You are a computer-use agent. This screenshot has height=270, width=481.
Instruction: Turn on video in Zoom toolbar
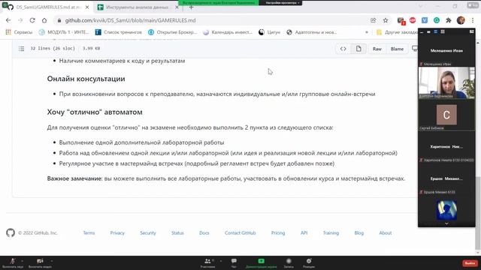(40, 263)
